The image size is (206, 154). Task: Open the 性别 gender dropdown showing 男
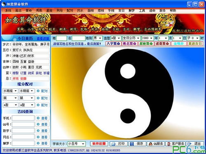tap(98, 38)
